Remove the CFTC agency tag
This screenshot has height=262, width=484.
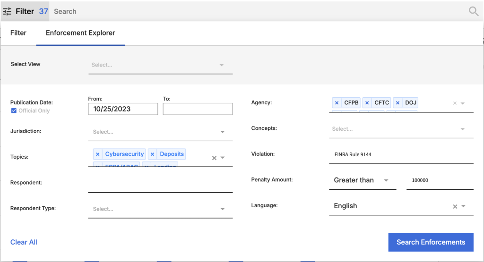tap(367, 103)
